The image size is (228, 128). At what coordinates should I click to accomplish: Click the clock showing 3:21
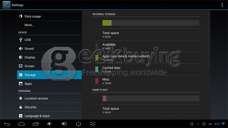click(217, 124)
